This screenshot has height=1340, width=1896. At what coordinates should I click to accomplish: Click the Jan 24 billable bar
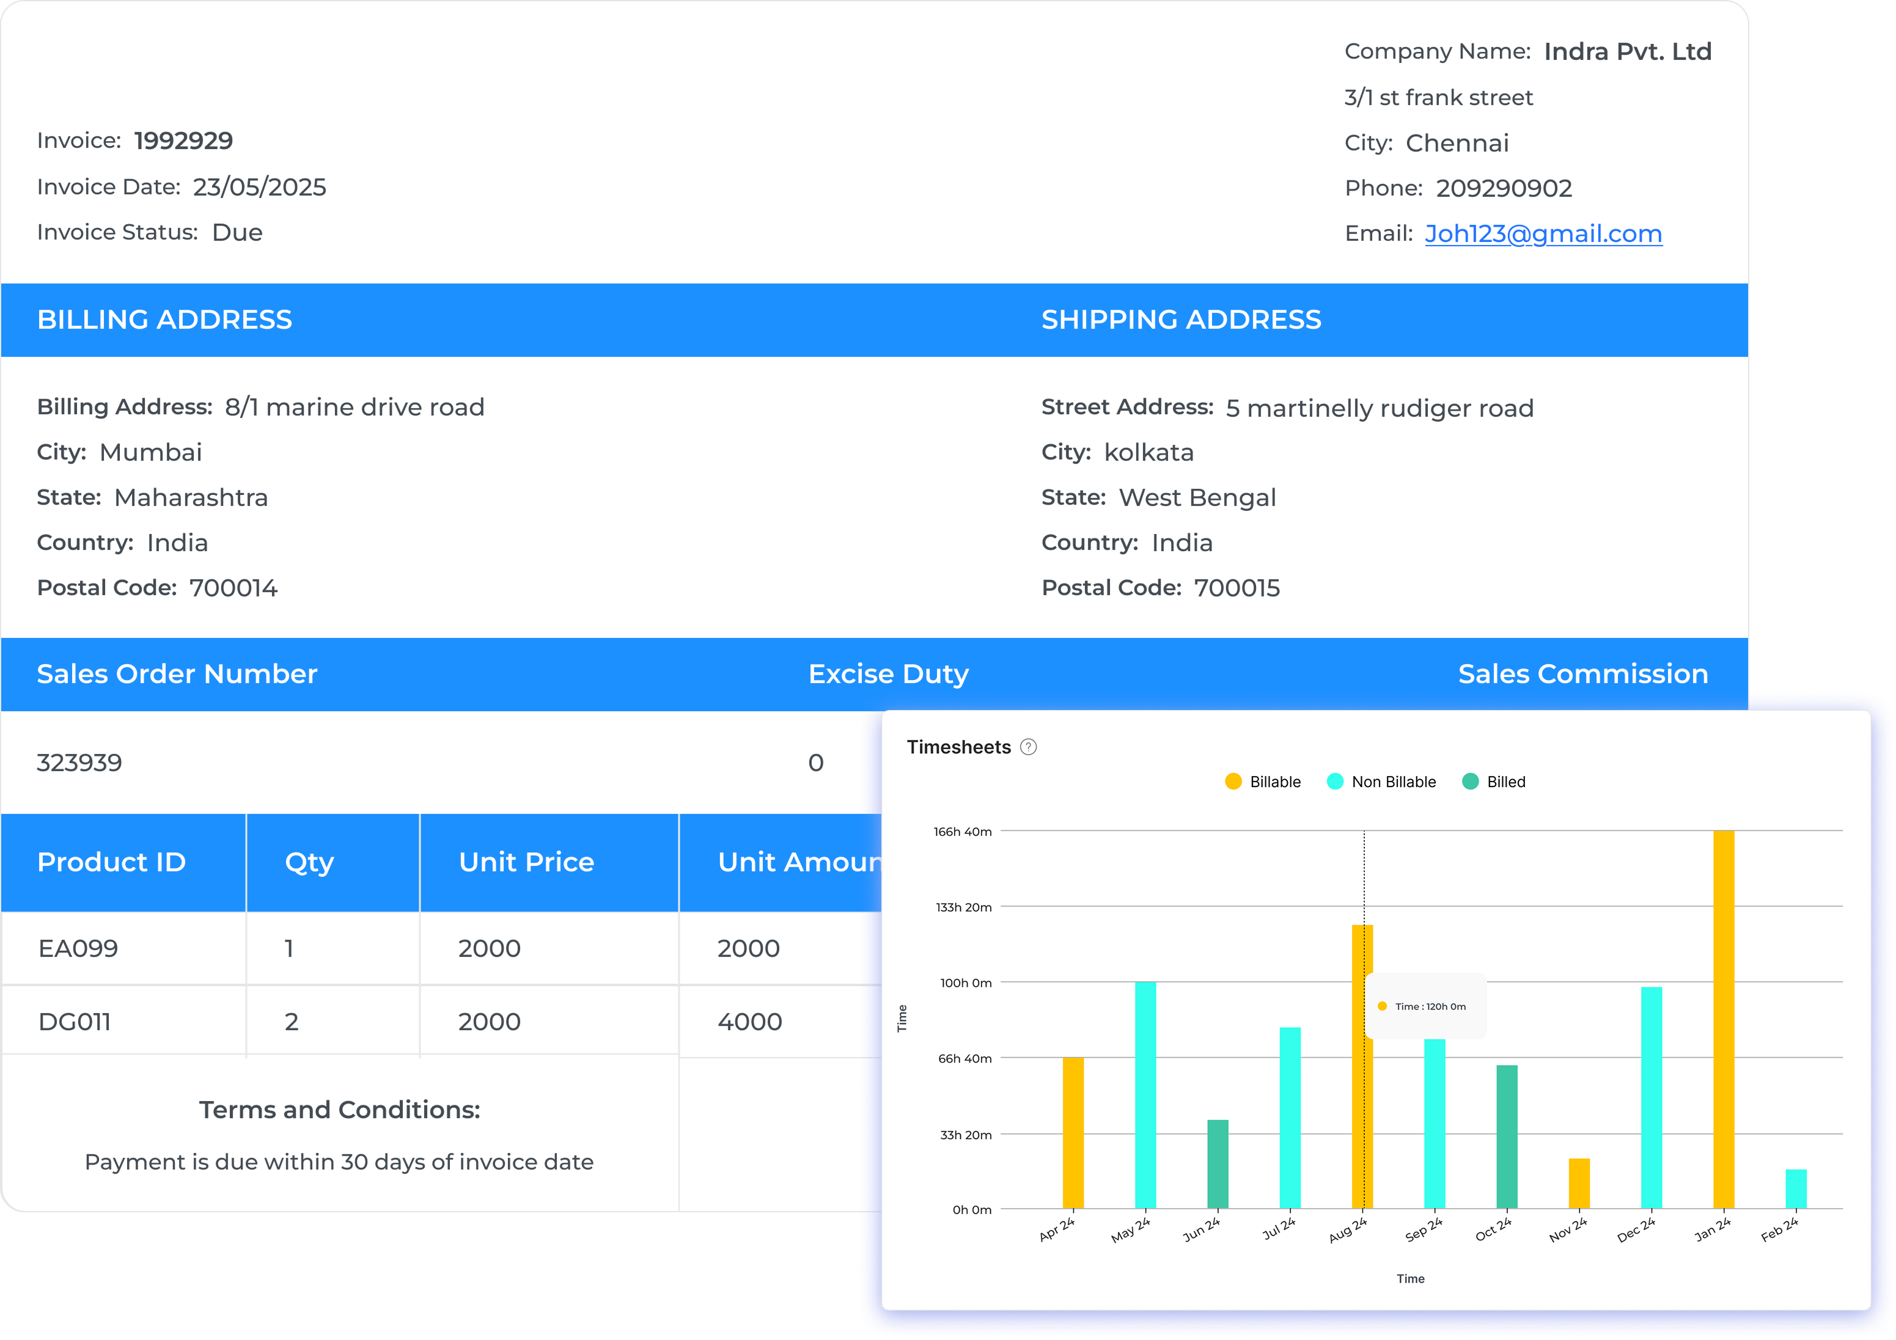click(x=1724, y=1020)
